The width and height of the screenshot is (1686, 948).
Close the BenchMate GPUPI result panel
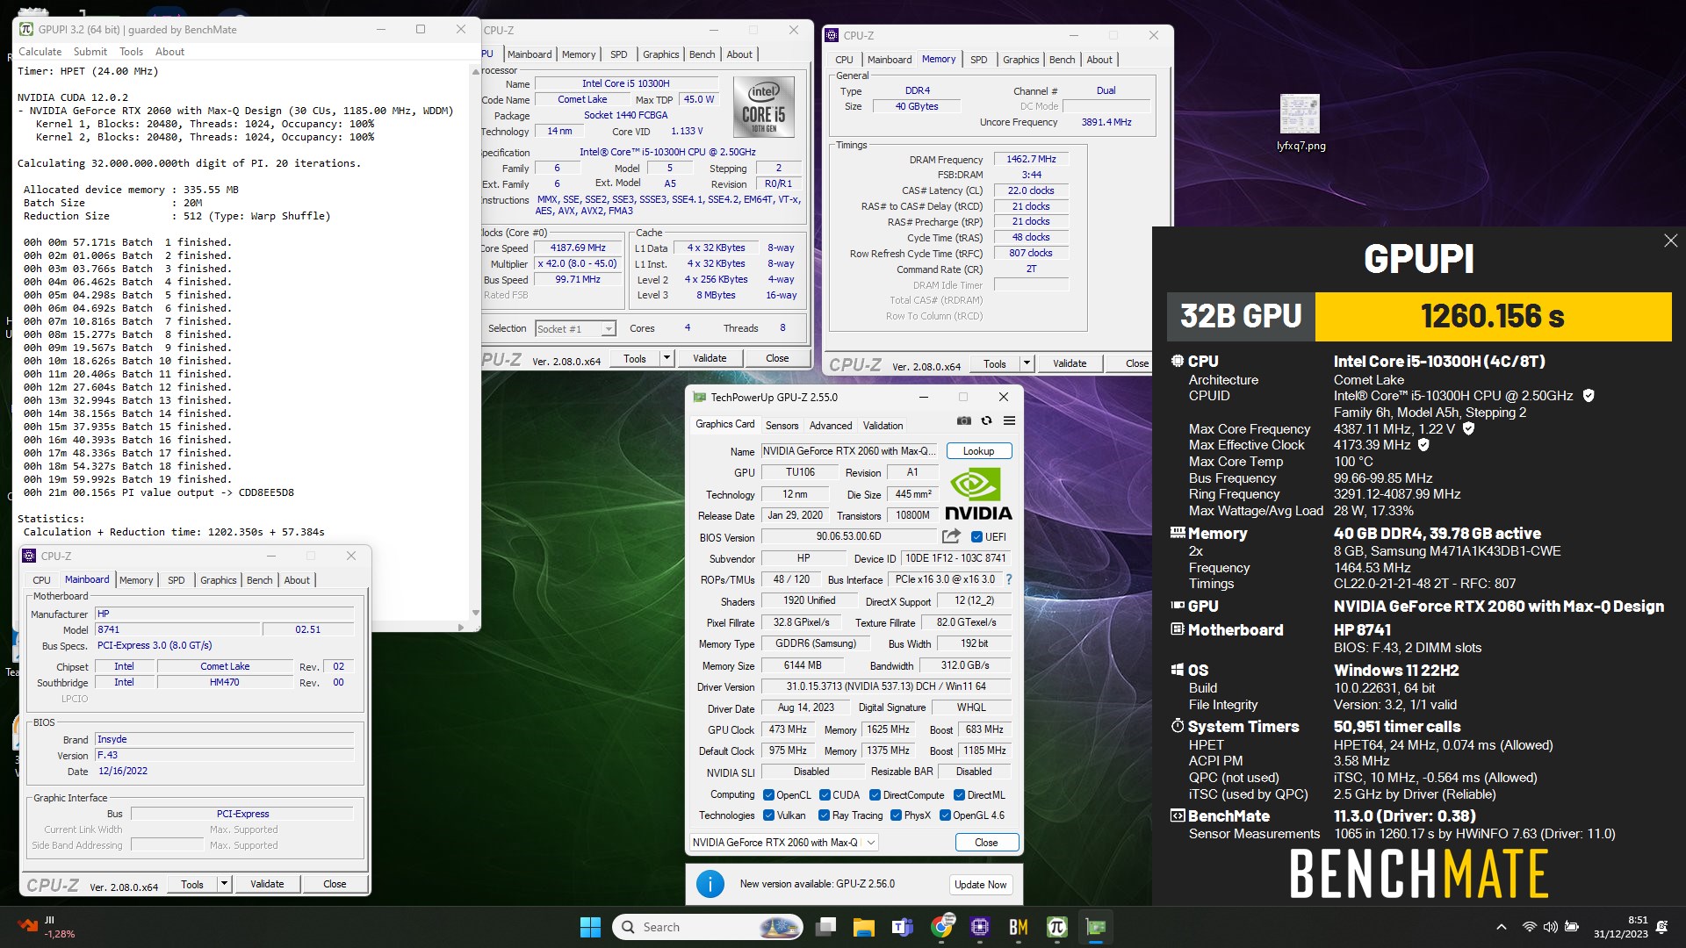point(1670,241)
